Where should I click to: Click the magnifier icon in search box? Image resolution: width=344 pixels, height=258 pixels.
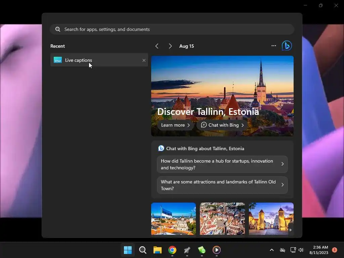[x=58, y=29]
